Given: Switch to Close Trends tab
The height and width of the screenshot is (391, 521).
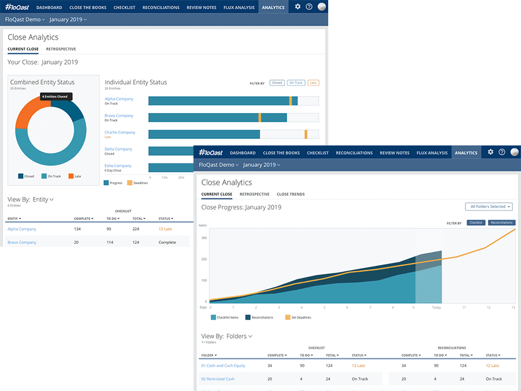Looking at the screenshot, I should tap(291, 194).
